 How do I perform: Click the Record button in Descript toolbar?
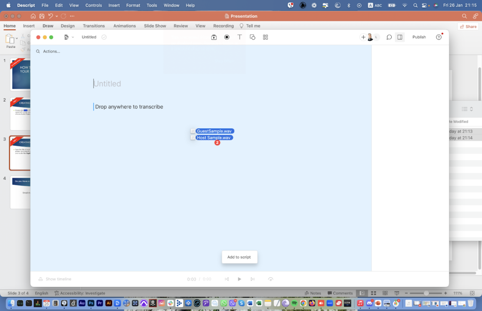click(x=227, y=37)
